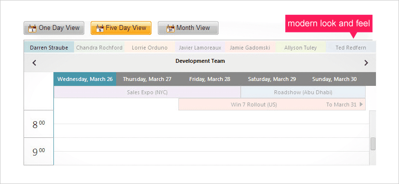Open the Roadshow (Abu Dhabi) event
Image resolution: width=399 pixels, height=184 pixels.
pos(303,92)
